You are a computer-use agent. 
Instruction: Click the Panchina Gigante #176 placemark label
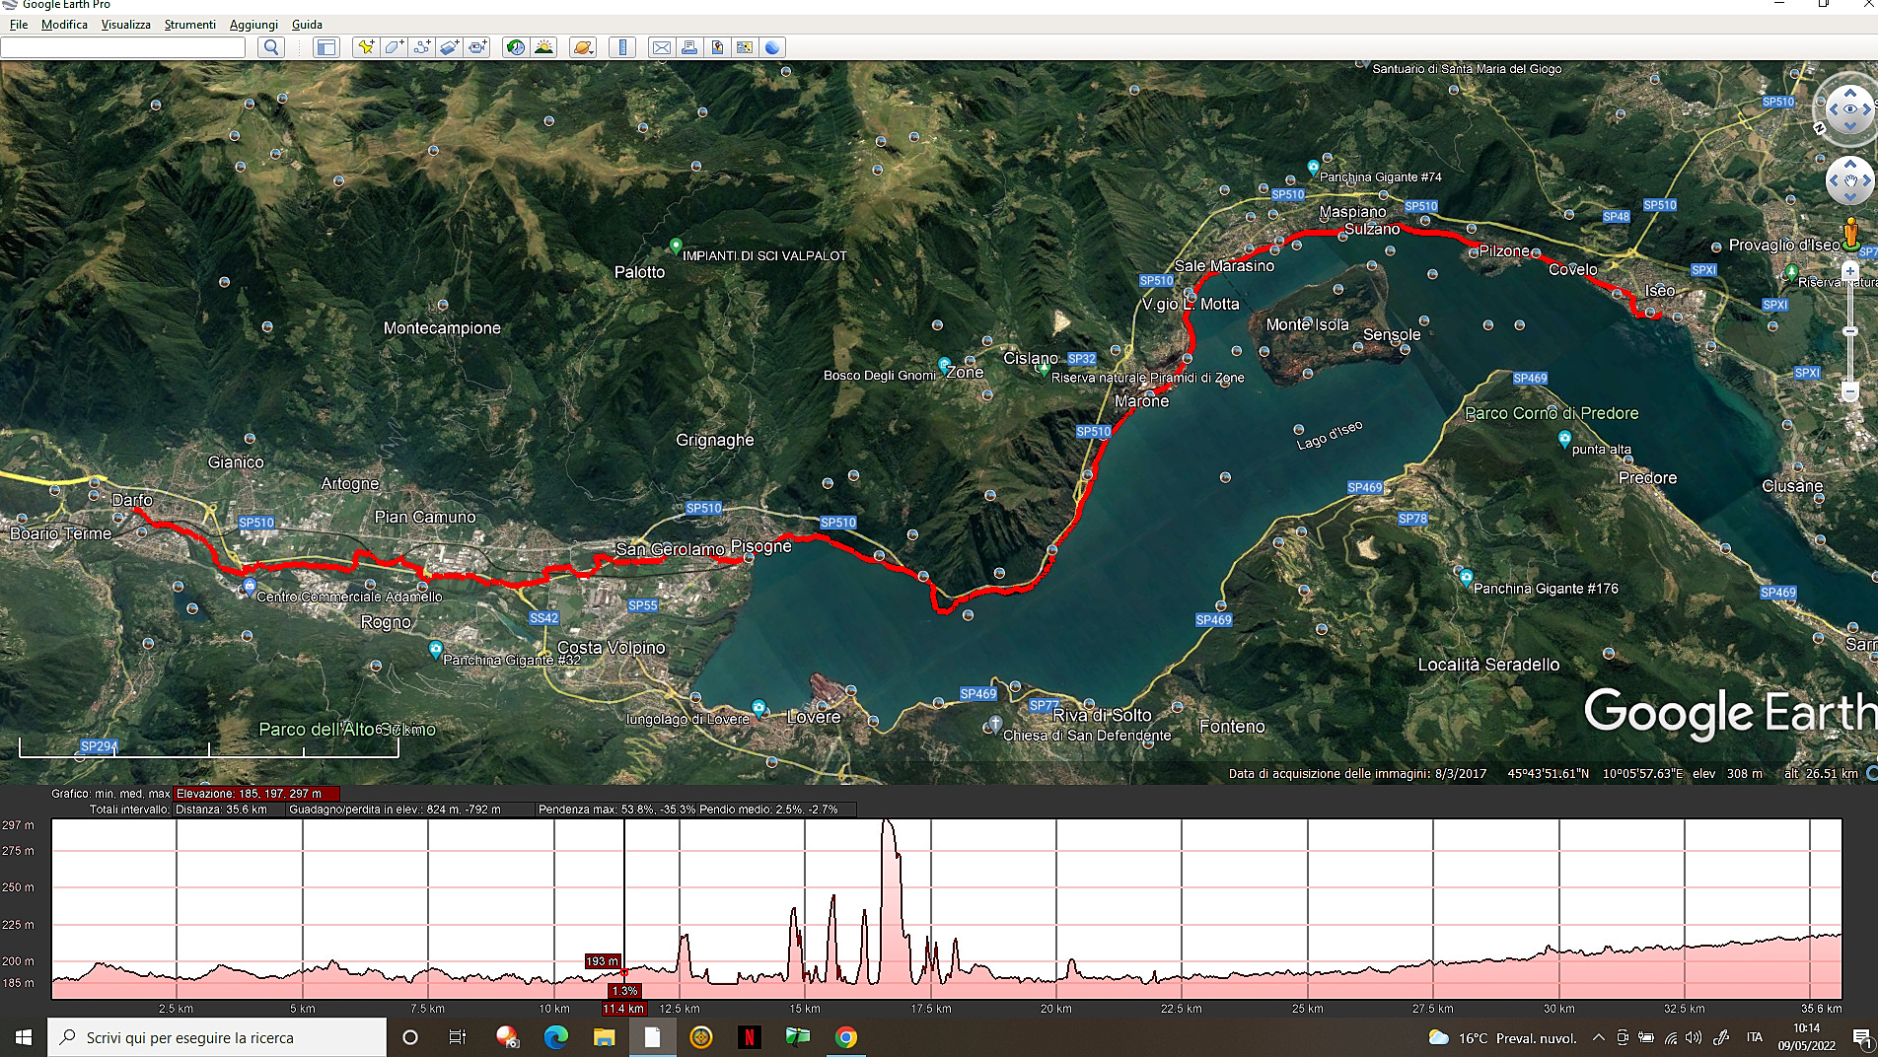tap(1545, 589)
